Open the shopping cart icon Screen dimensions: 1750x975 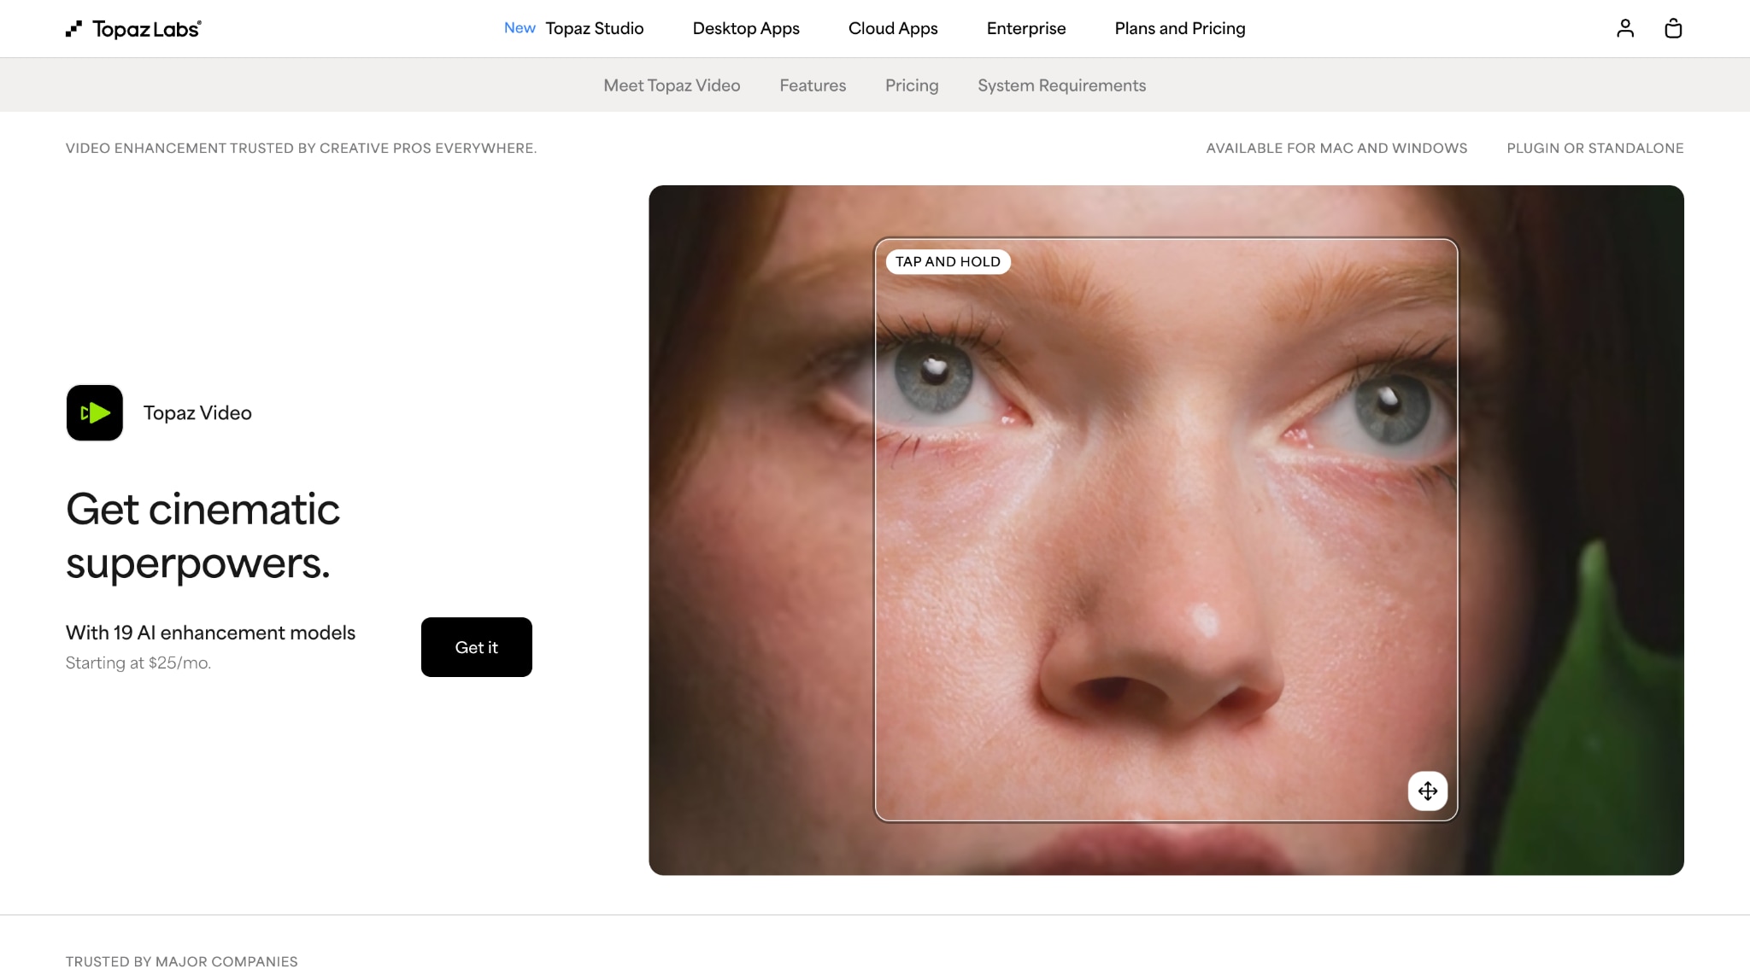tap(1673, 28)
